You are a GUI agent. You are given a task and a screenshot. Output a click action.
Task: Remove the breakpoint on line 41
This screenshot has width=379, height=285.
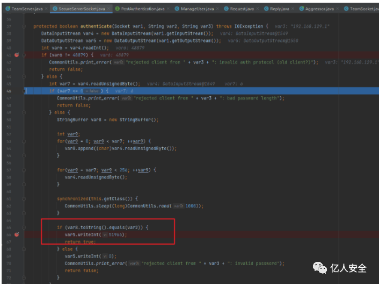17,55
